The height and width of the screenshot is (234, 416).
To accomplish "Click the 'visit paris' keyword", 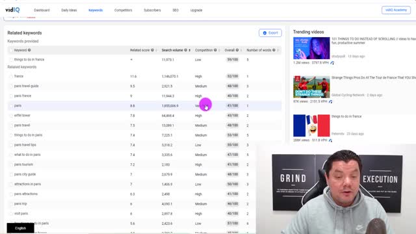I will click(21, 214).
